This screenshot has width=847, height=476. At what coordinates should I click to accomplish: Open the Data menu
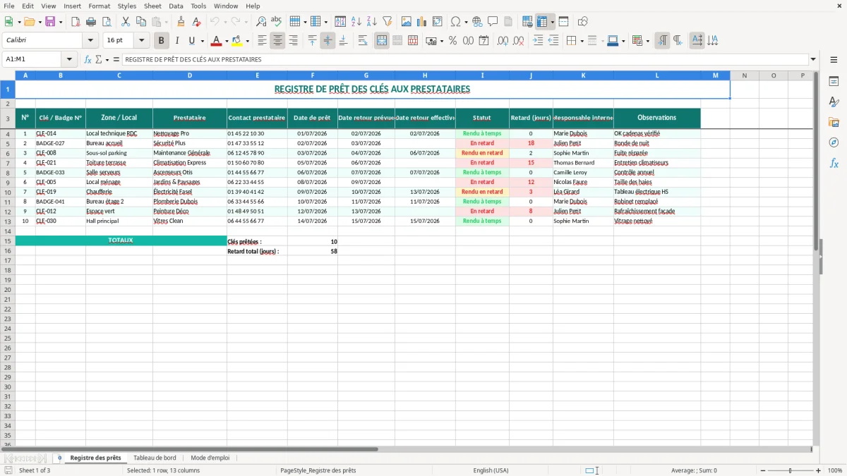176,6
